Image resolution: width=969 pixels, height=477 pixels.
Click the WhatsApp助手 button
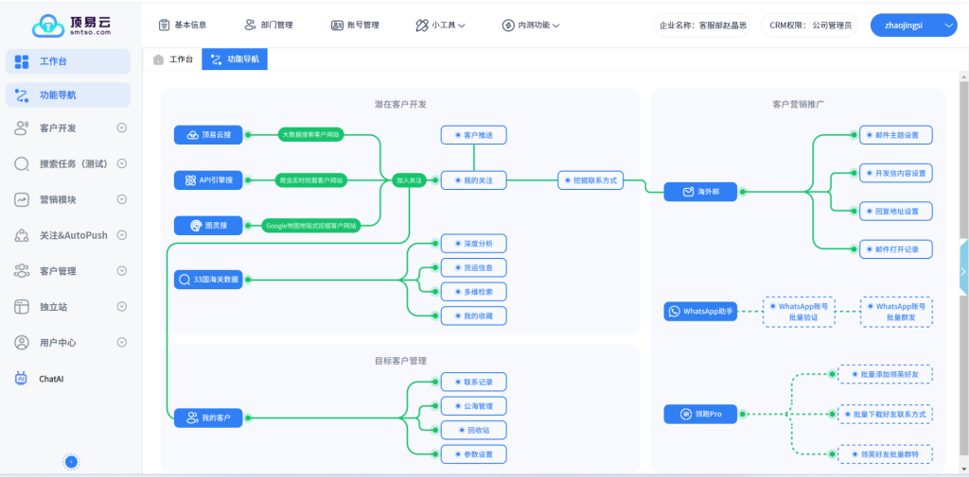tap(702, 312)
